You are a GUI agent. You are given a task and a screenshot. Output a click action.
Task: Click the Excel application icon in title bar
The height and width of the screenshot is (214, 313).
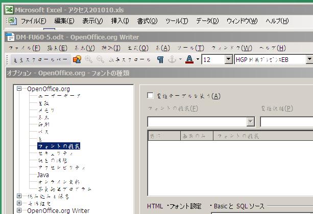pyautogui.click(x=8, y=10)
